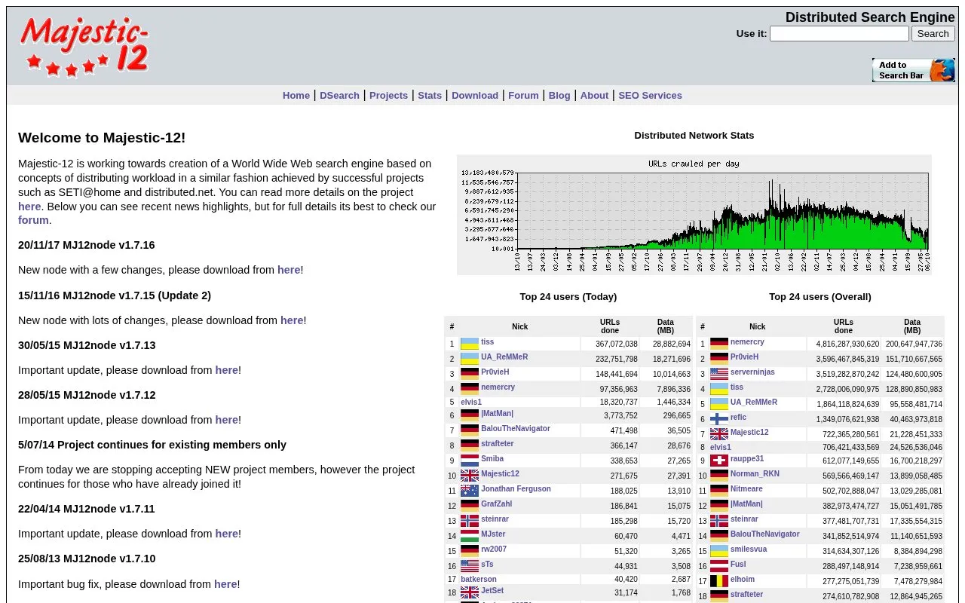The image size is (965, 603).
Task: Click the Majestic-12 logo
Action: tap(84, 47)
